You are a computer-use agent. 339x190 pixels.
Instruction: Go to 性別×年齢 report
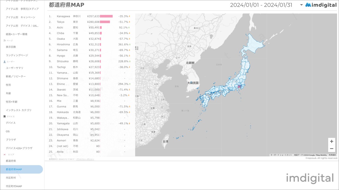(x=12, y=102)
